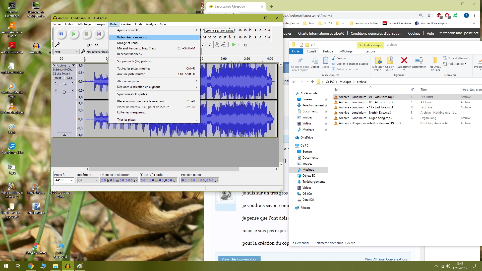Click the track gain slider knob
The width and height of the screenshot is (482, 271).
64,85
